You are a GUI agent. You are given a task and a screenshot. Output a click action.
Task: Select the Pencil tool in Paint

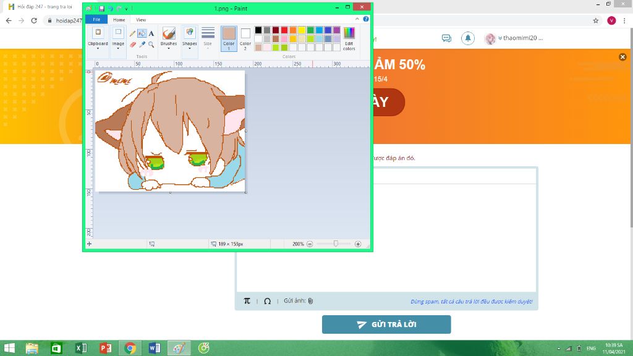(x=132, y=33)
